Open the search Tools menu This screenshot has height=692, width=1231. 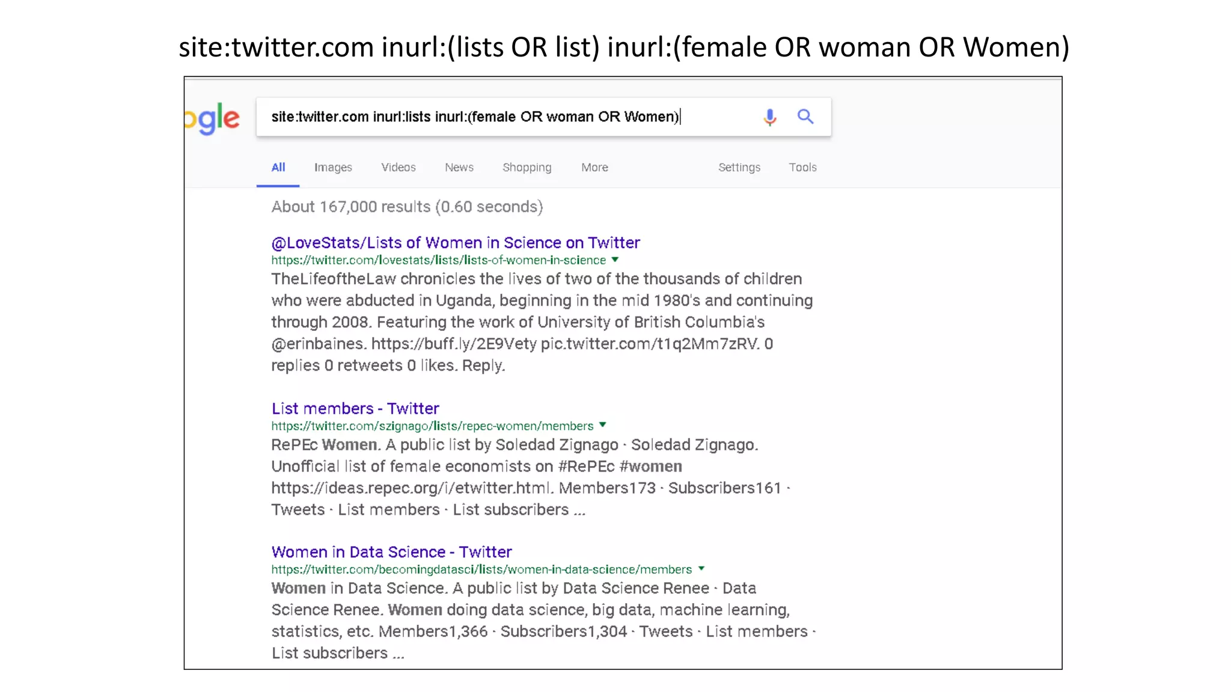pos(802,168)
